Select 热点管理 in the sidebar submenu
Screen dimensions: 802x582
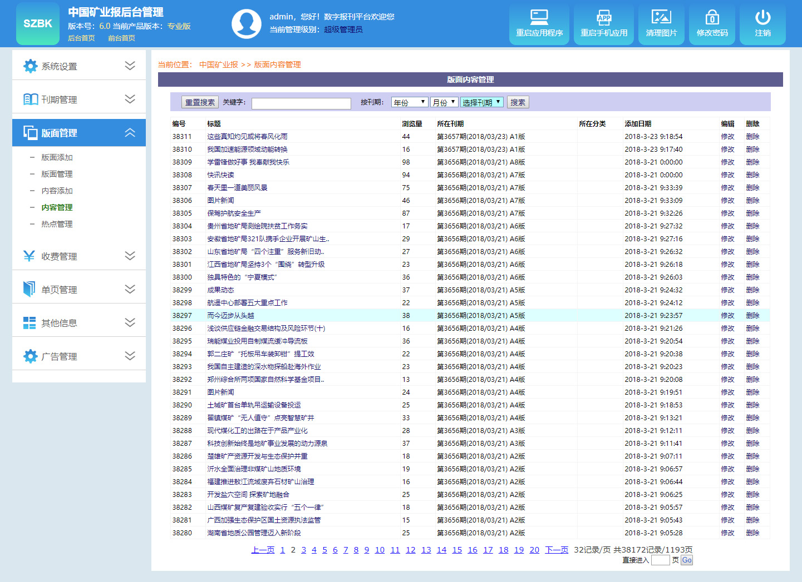coord(57,224)
